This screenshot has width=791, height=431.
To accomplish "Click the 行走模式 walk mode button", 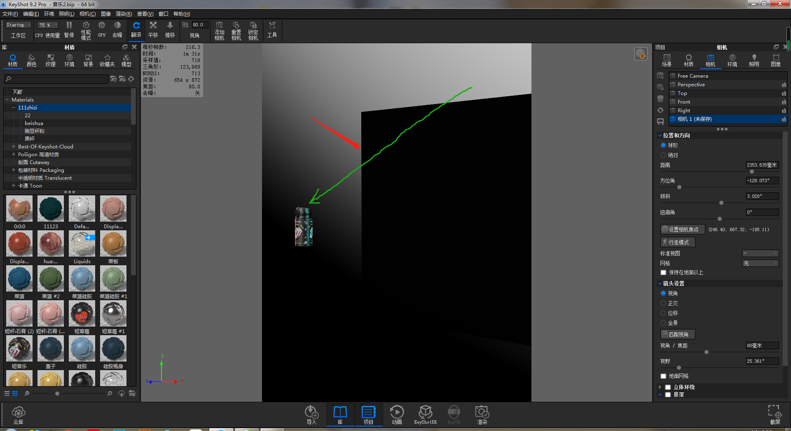I will point(677,242).
